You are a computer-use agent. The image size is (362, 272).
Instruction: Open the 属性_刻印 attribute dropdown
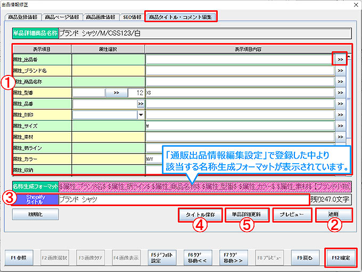click(141, 115)
